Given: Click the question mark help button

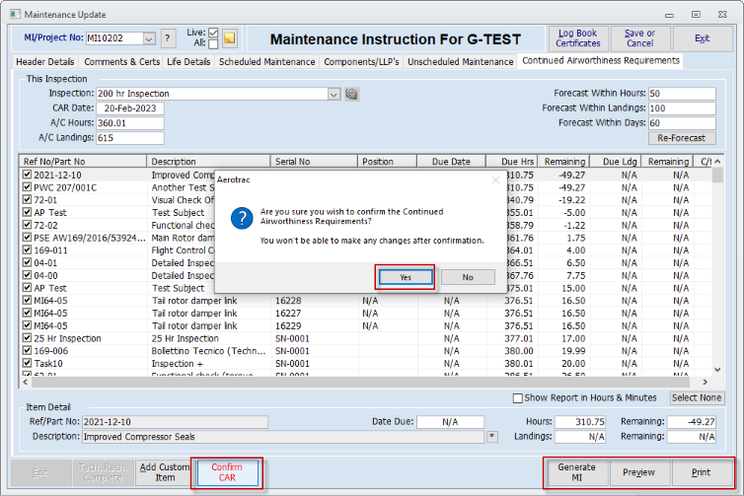Looking at the screenshot, I should click(x=169, y=38).
